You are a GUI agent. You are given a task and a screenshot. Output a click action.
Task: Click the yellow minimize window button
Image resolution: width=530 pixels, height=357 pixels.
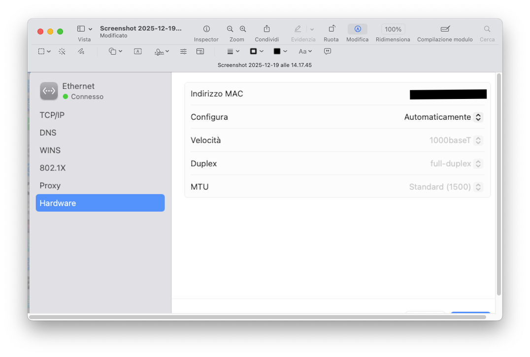click(x=50, y=32)
